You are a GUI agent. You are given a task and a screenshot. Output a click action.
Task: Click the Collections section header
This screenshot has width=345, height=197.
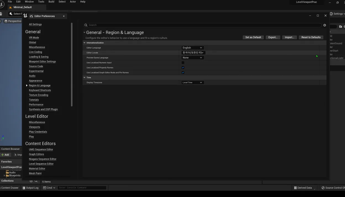tap(7, 181)
